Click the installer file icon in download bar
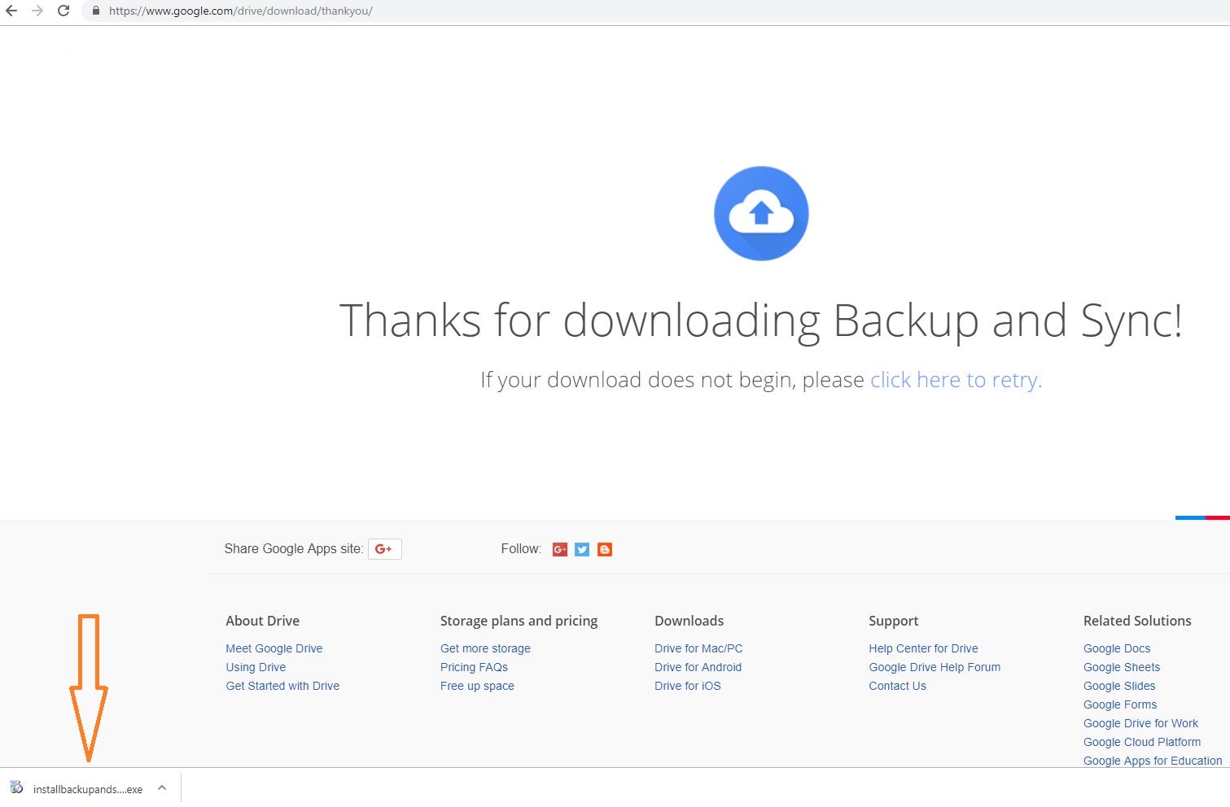Image resolution: width=1230 pixels, height=807 pixels. 16,787
